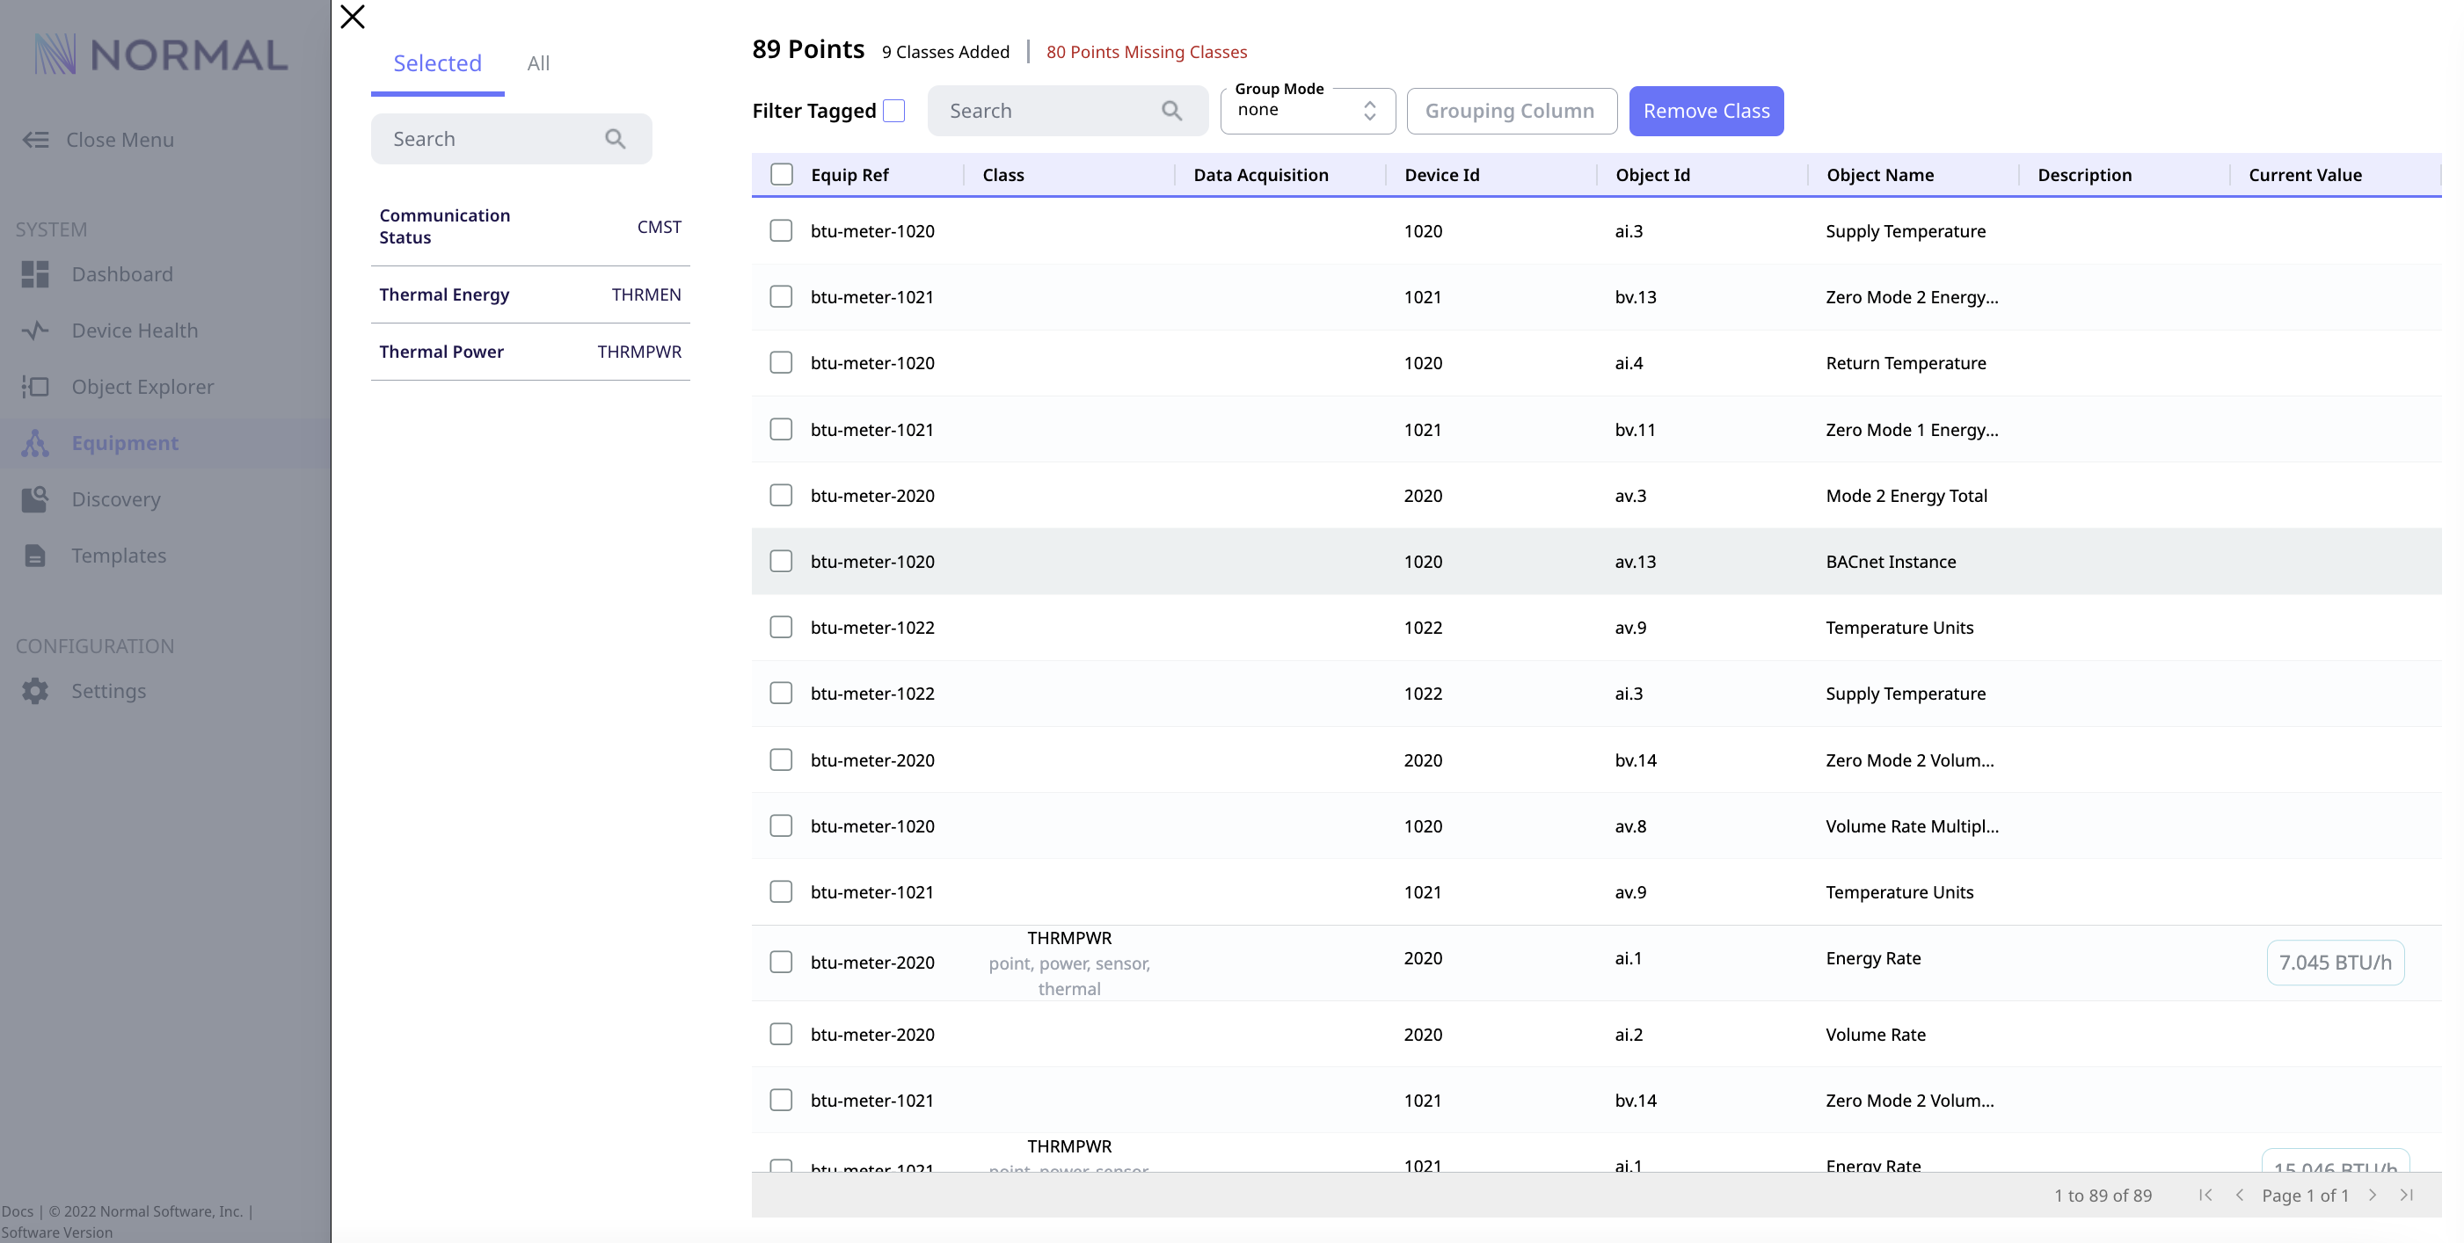Screen dimensions: 2464x1243
Task: Switch to the Selected tab
Action: pos(437,63)
